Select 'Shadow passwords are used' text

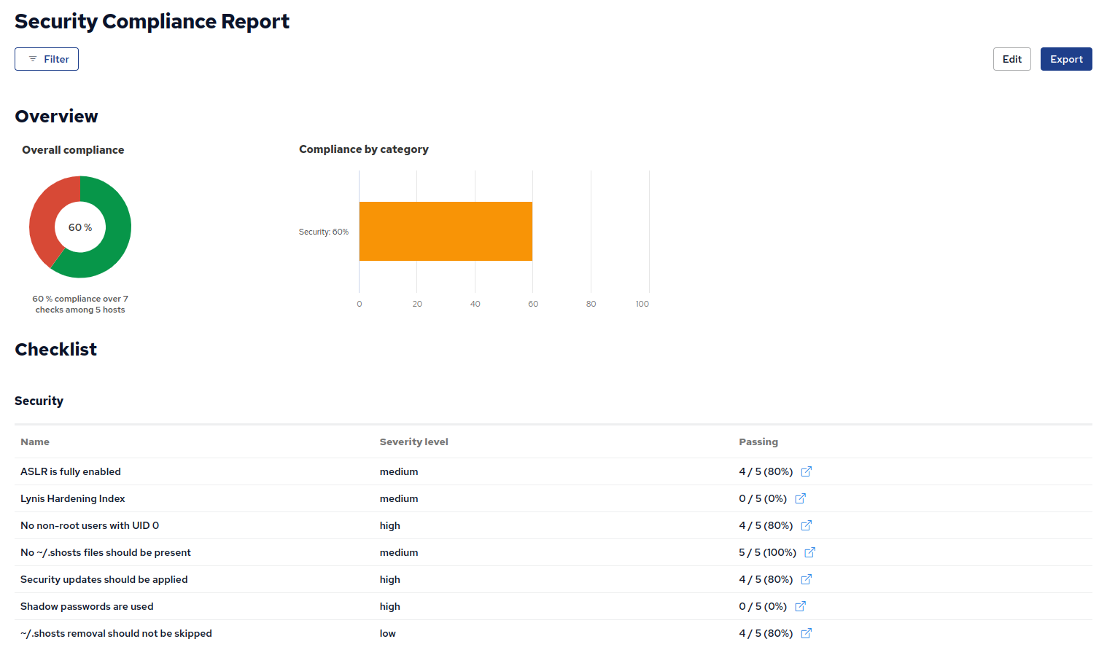click(87, 606)
